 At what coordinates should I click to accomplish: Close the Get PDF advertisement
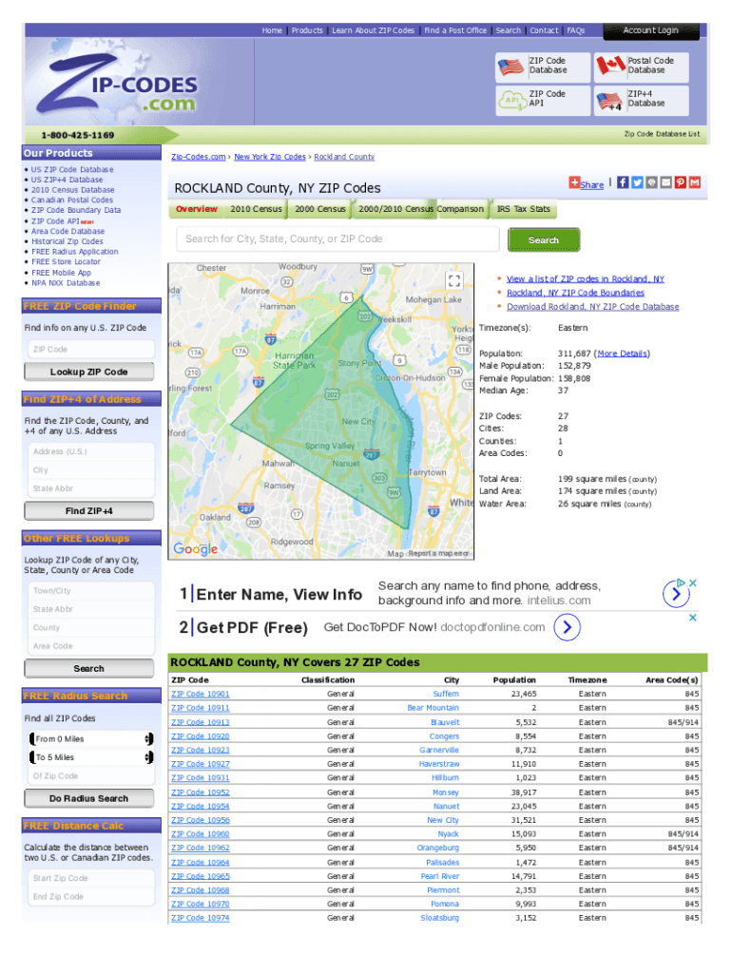point(693,618)
